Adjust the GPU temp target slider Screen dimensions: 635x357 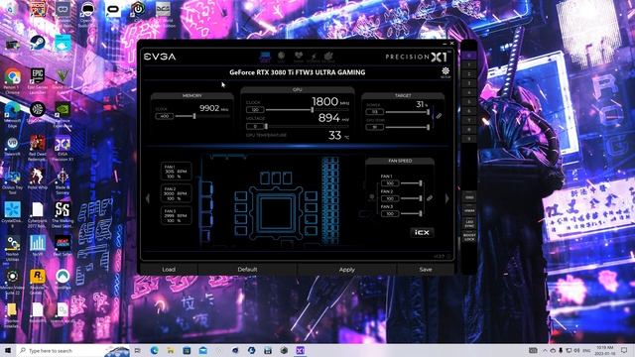point(407,127)
